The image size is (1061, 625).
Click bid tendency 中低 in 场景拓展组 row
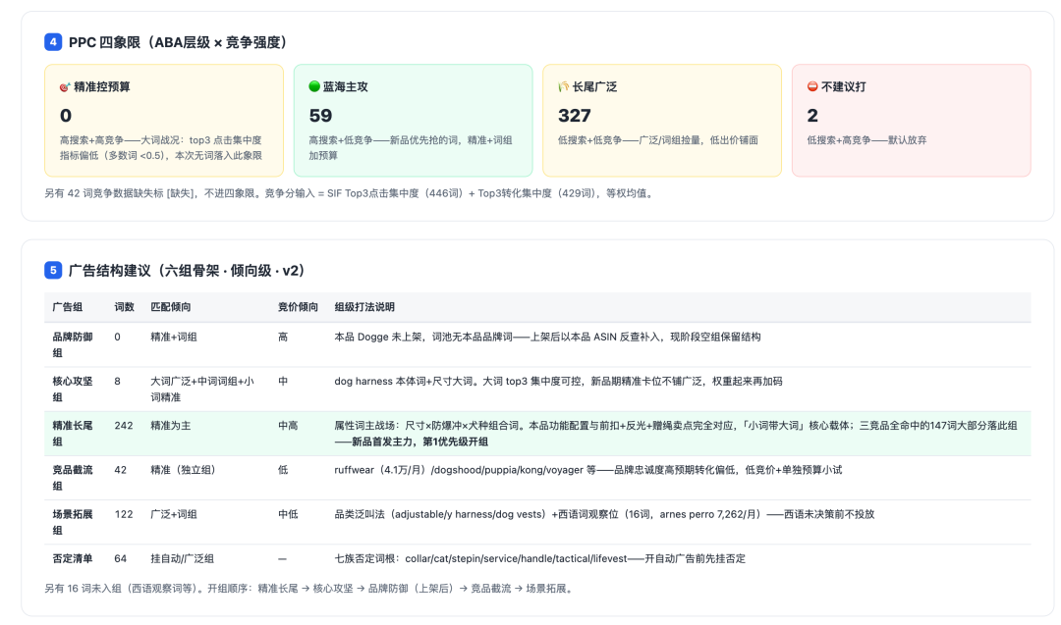pyautogui.click(x=288, y=514)
